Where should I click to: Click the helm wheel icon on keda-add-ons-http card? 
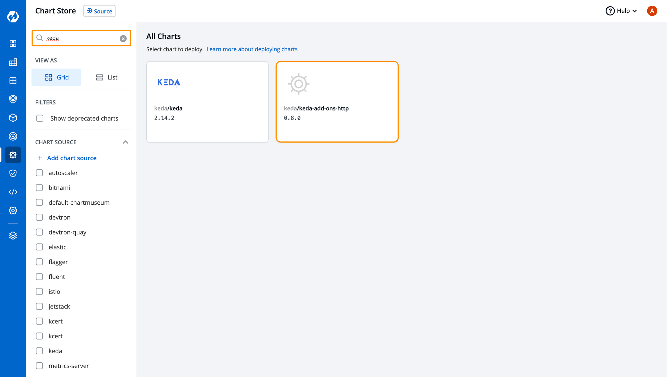pos(299,84)
